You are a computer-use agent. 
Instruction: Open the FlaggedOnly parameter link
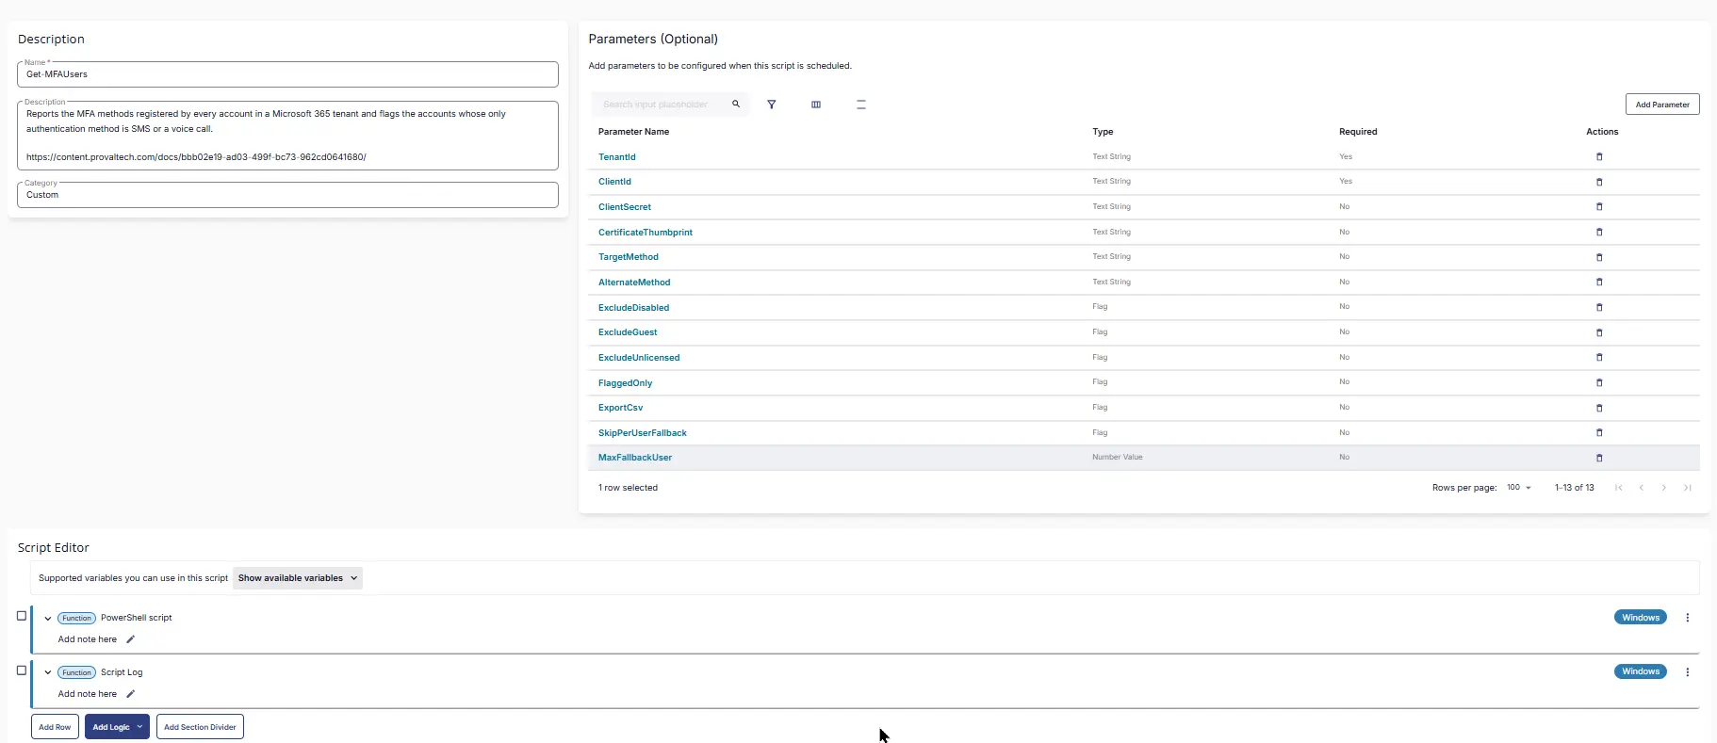[625, 383]
